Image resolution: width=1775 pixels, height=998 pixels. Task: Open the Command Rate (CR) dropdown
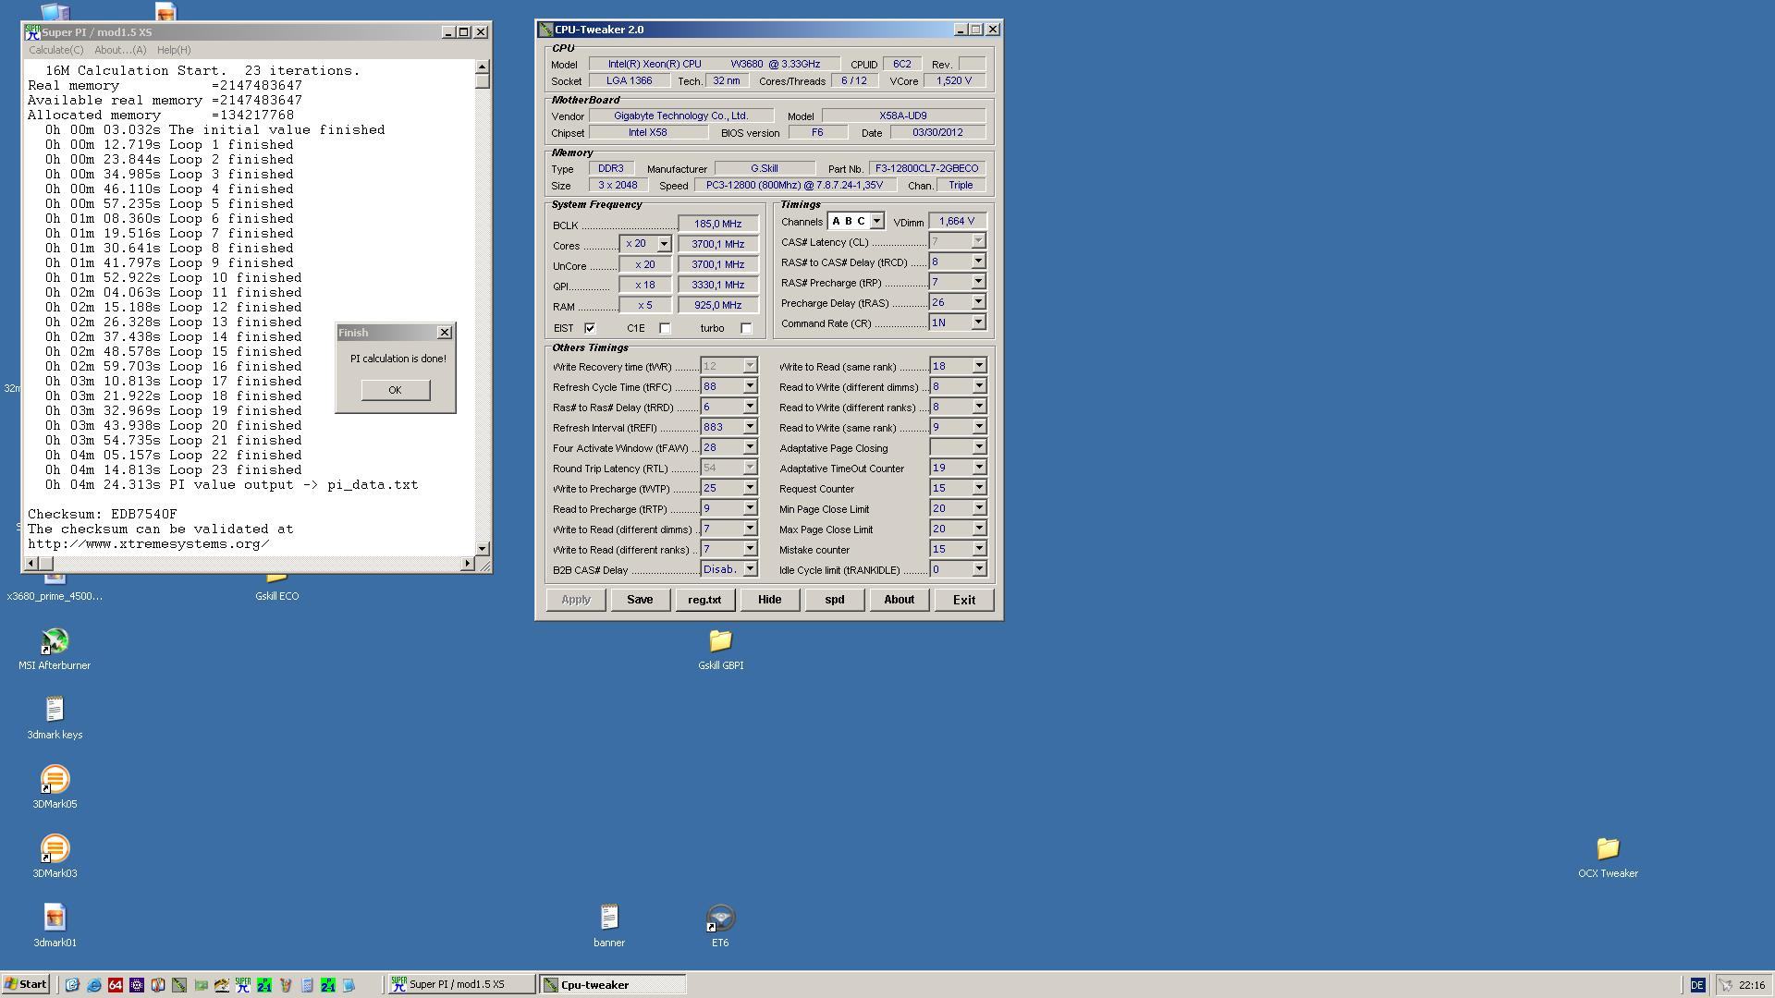tap(978, 323)
